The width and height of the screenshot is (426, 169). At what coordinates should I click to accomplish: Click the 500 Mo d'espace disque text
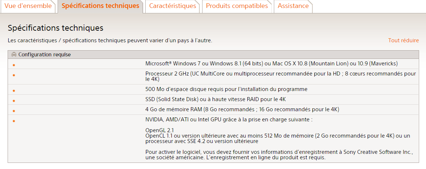(x=226, y=89)
